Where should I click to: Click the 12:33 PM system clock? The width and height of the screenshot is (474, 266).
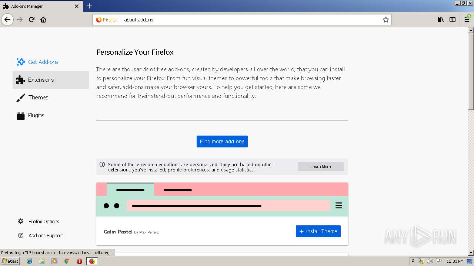(x=455, y=261)
